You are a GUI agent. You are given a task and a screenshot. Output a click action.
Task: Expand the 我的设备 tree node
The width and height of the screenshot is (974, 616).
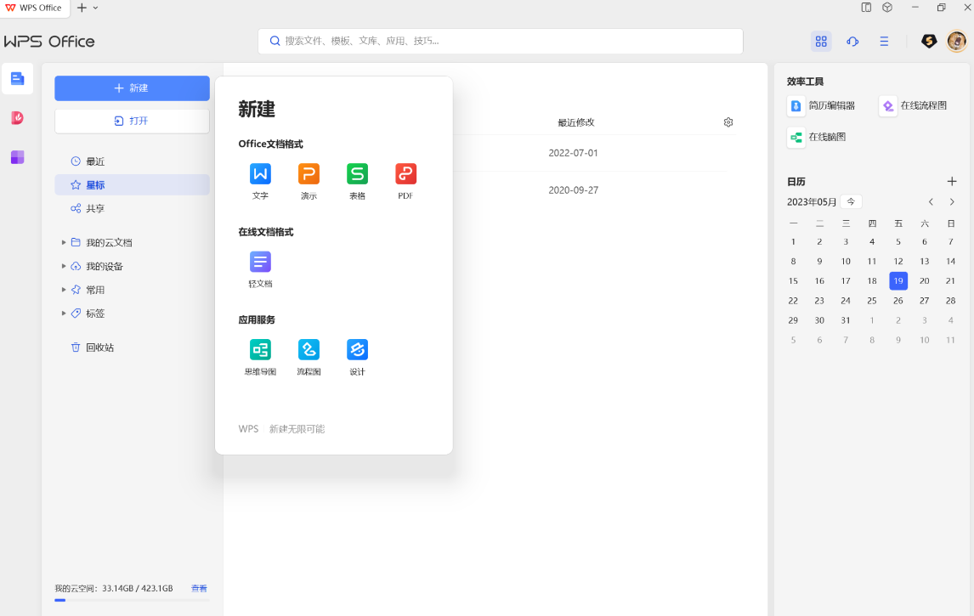[64, 267]
